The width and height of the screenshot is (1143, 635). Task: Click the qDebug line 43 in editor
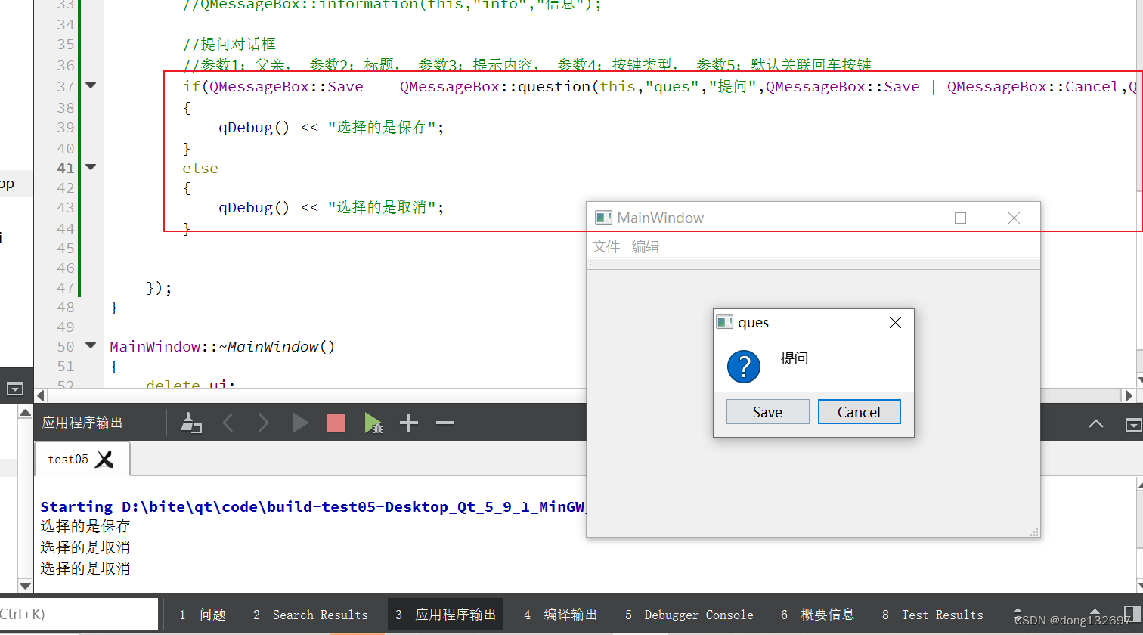331,207
